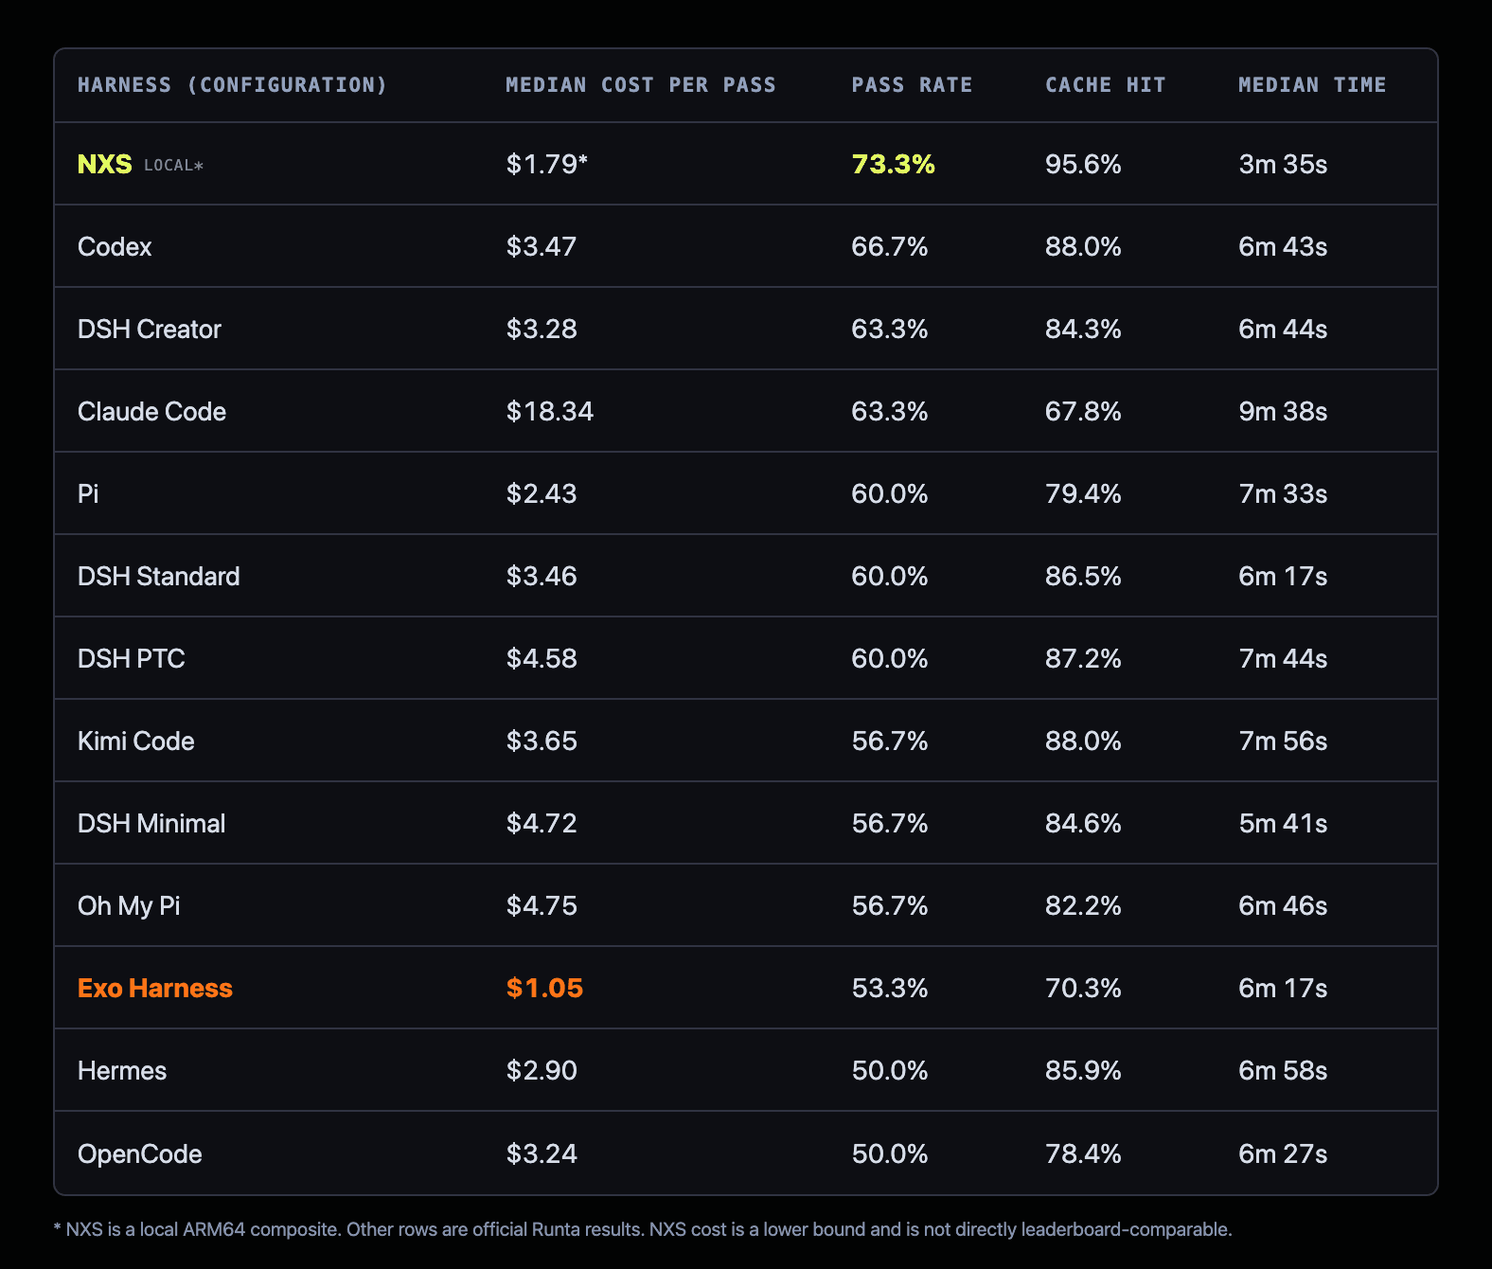Click the Oh My Pi harness name
1492x1269 pixels.
pos(129,906)
